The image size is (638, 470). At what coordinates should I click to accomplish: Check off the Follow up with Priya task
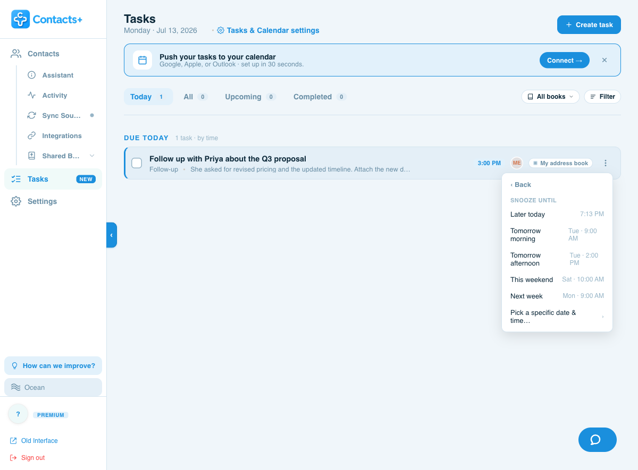(137, 163)
